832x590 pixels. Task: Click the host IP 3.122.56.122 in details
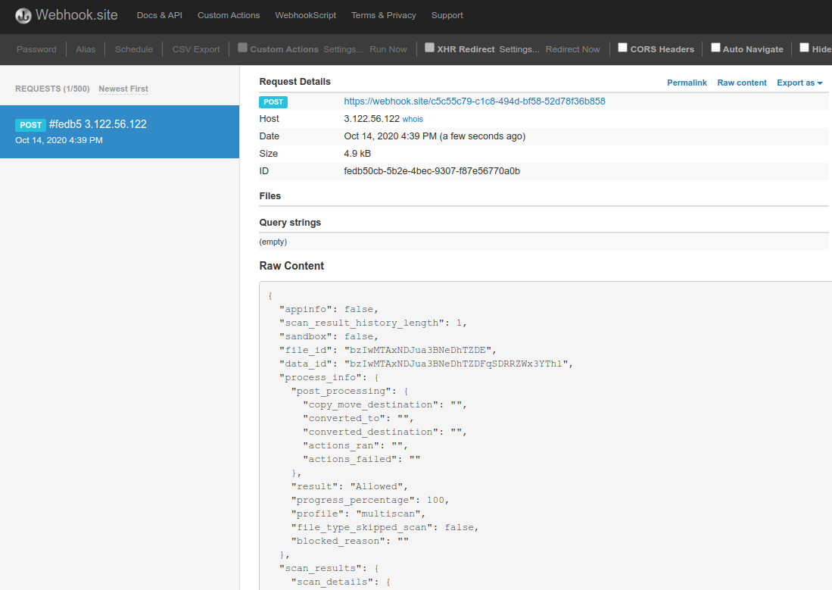point(372,119)
